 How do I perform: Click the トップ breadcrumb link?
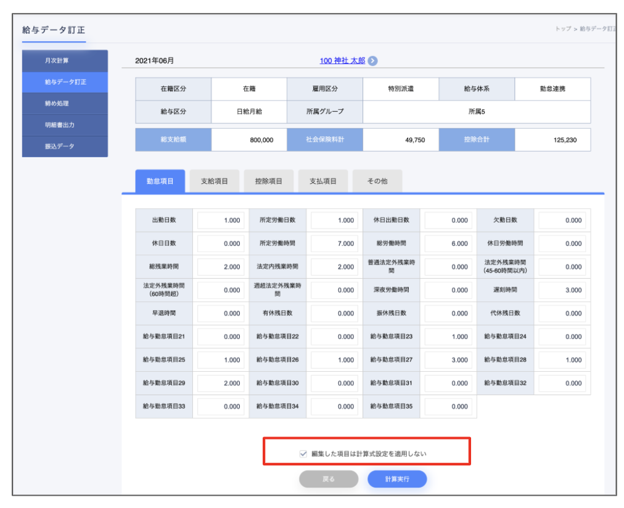(x=563, y=29)
